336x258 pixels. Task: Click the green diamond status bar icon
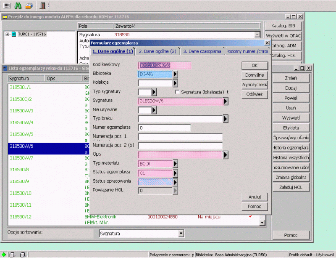(x=4, y=255)
